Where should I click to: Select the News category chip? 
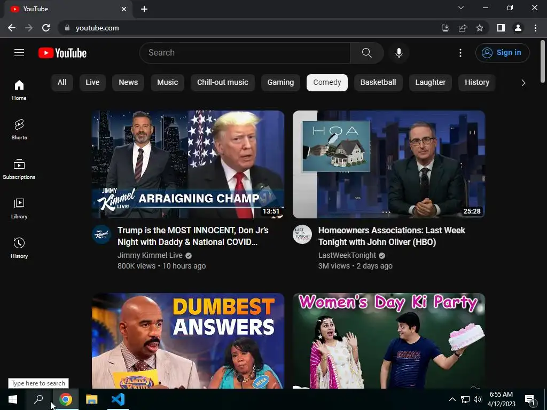pyautogui.click(x=128, y=83)
